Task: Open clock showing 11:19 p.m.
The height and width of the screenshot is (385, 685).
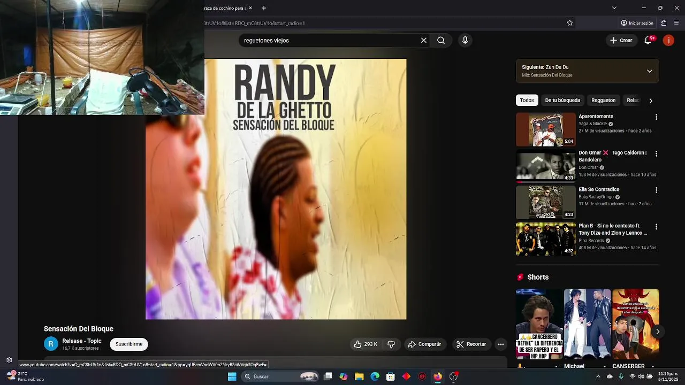Action: click(x=668, y=376)
